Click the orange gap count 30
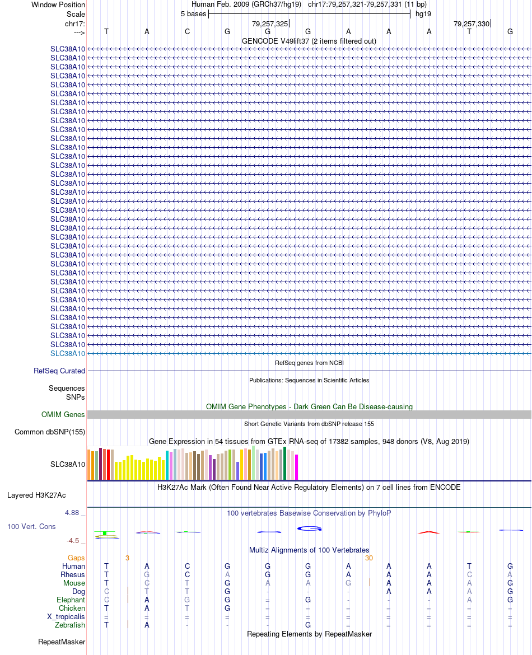 (368, 558)
